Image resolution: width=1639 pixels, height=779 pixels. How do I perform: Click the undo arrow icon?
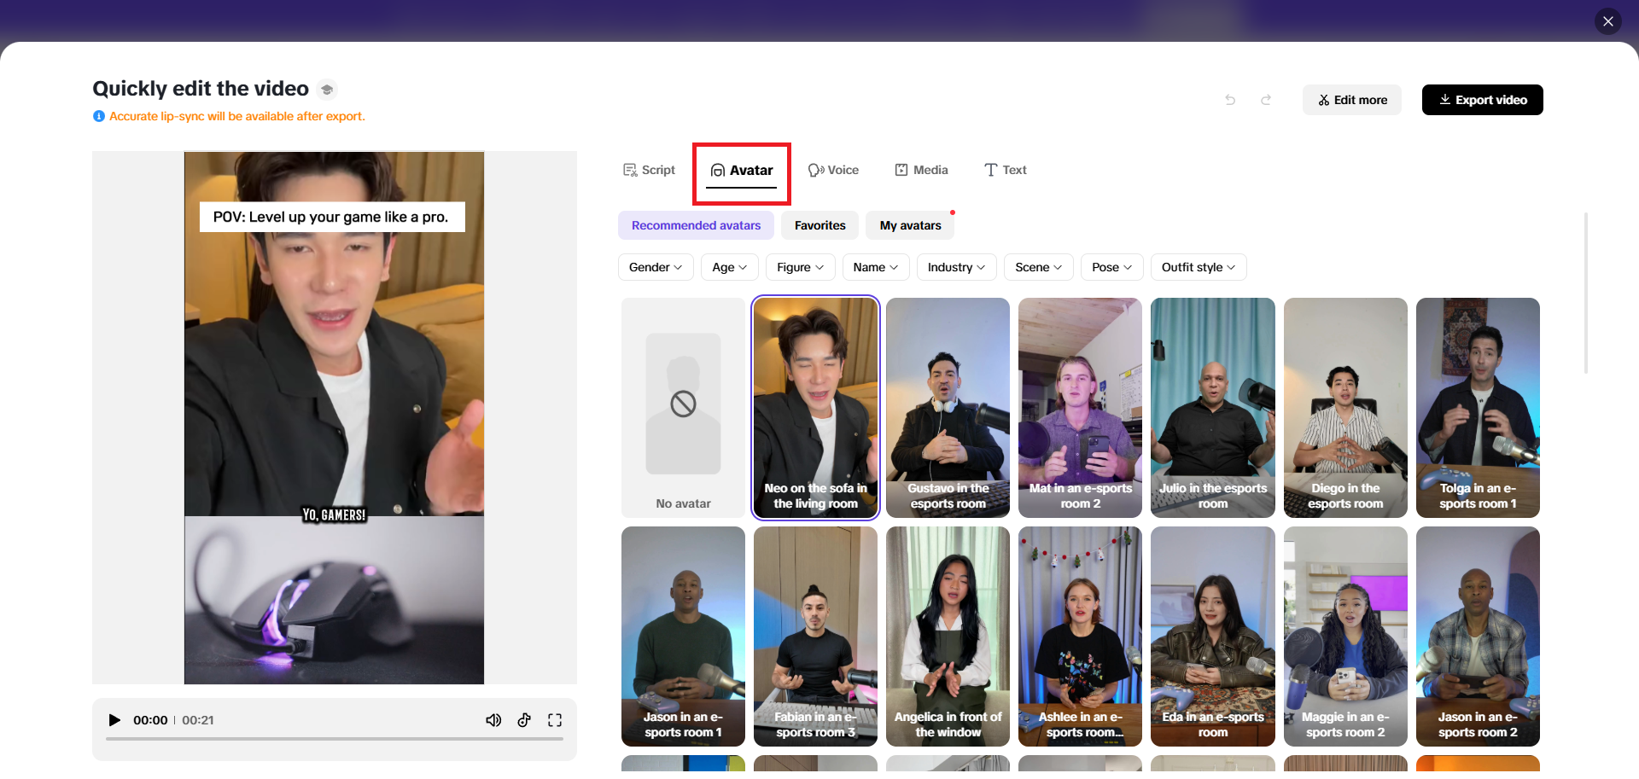point(1230,100)
